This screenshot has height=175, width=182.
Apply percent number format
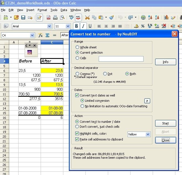pos(143,26)
